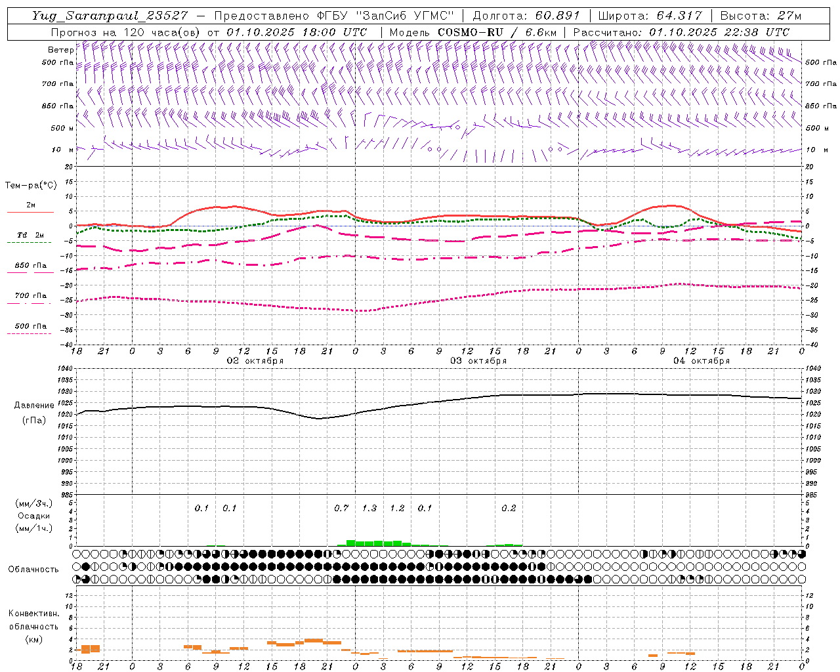
Task: Click the date label 02 октября
Action: point(255,361)
